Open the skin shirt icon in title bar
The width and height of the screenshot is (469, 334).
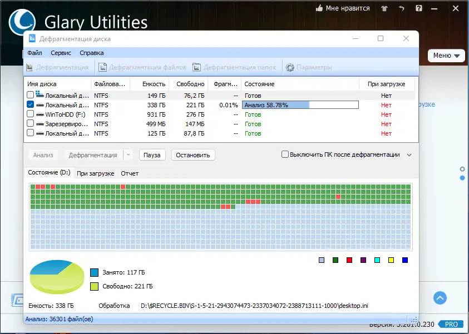pyautogui.click(x=384, y=8)
